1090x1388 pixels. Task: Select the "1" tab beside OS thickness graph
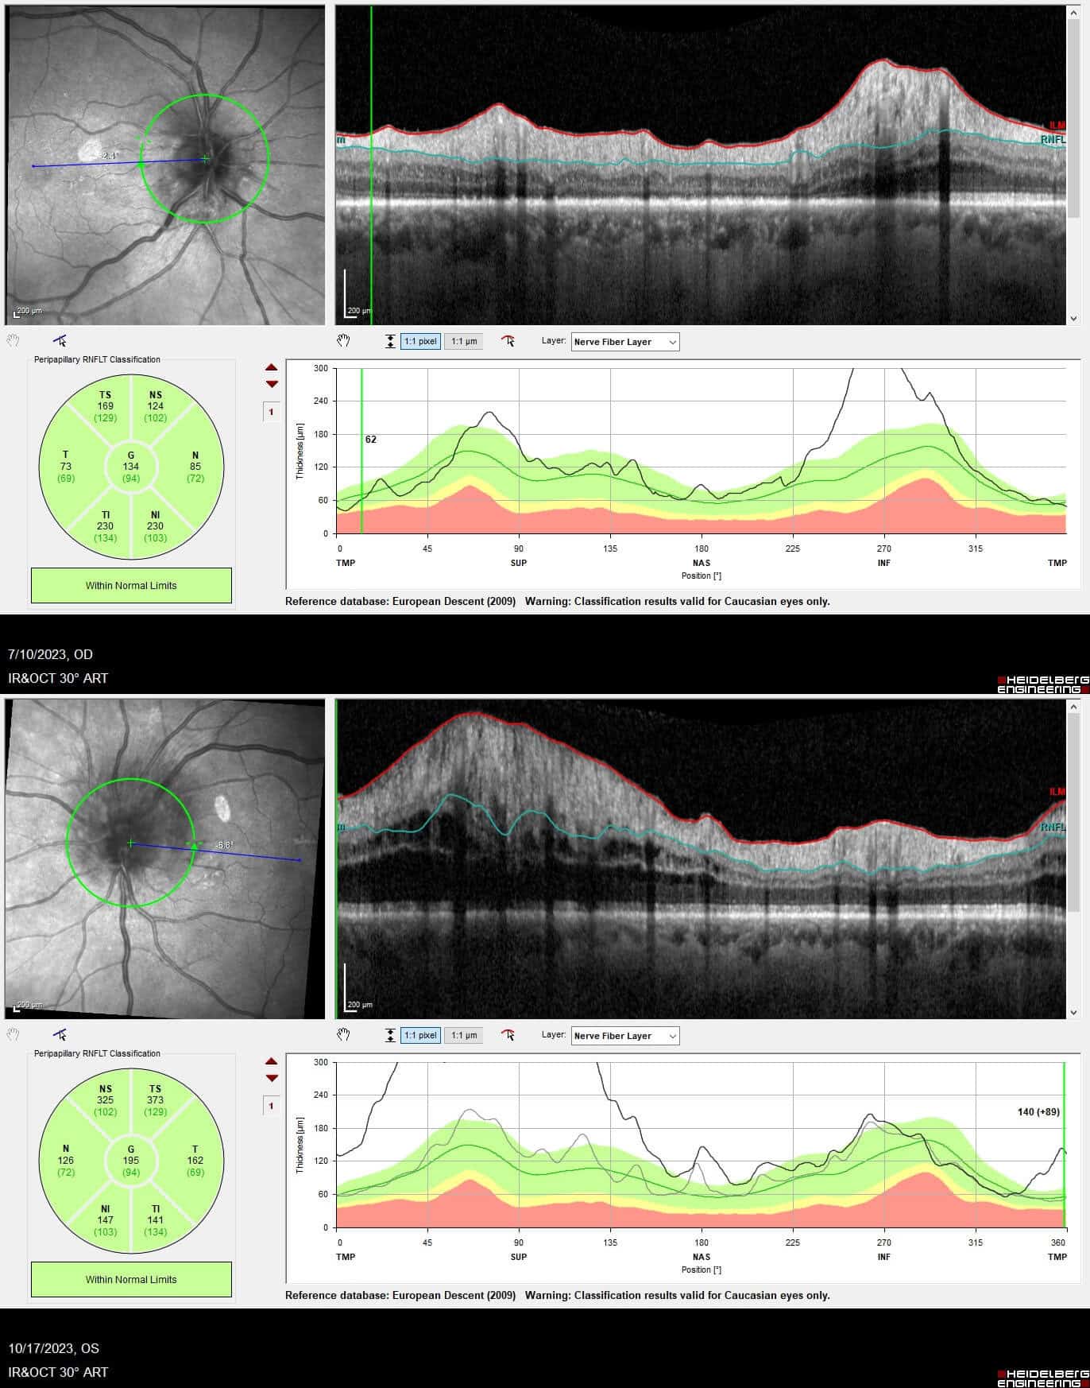pyautogui.click(x=272, y=1106)
